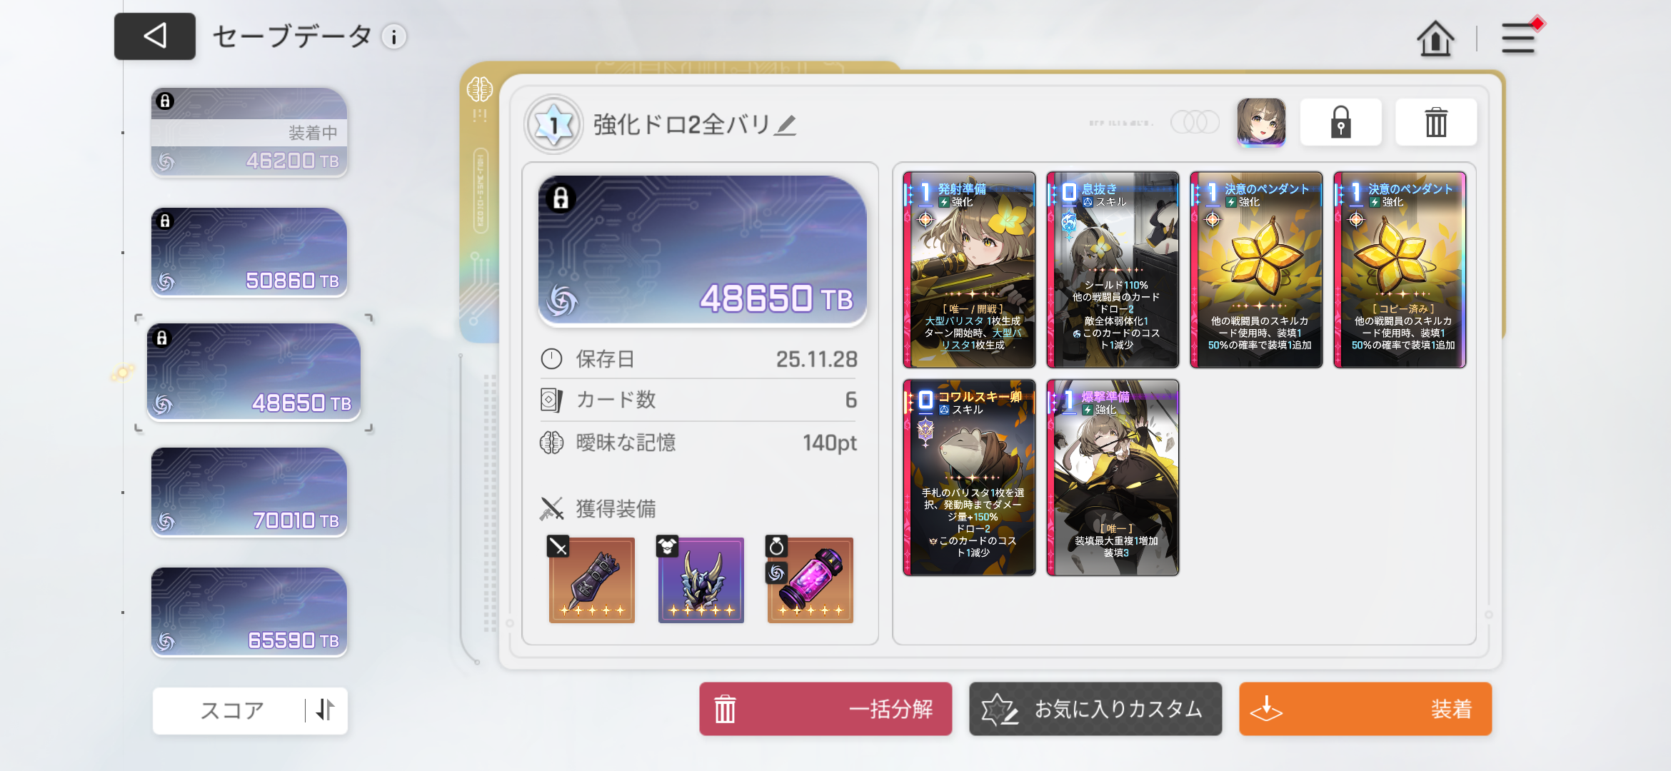Select the horned helmet equipment icon
Image resolution: width=1671 pixels, height=771 pixels.
[701, 578]
